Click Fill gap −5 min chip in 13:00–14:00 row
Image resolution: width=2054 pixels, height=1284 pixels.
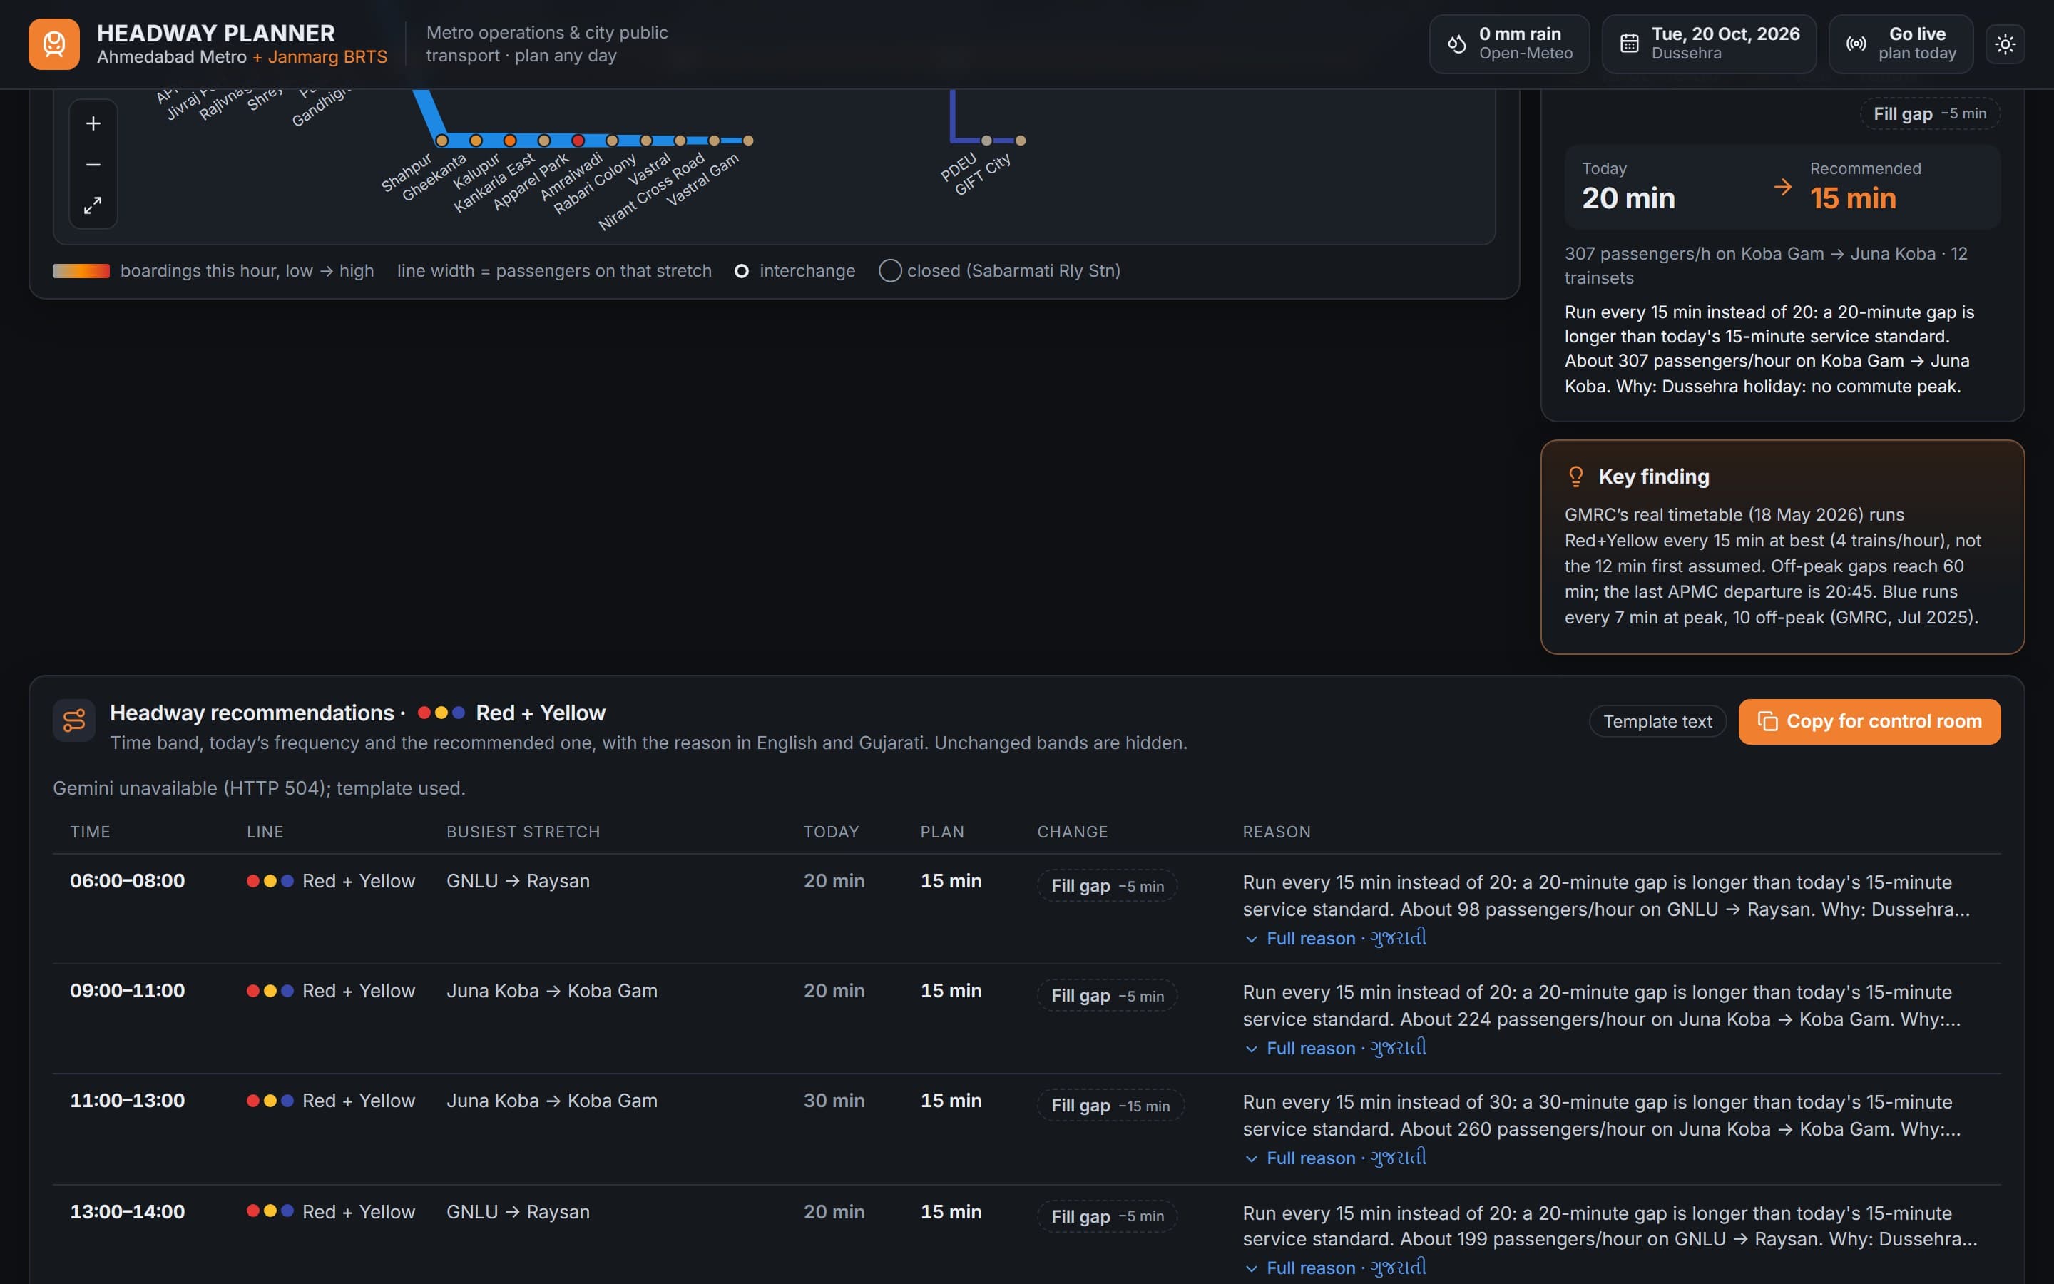point(1107,1216)
